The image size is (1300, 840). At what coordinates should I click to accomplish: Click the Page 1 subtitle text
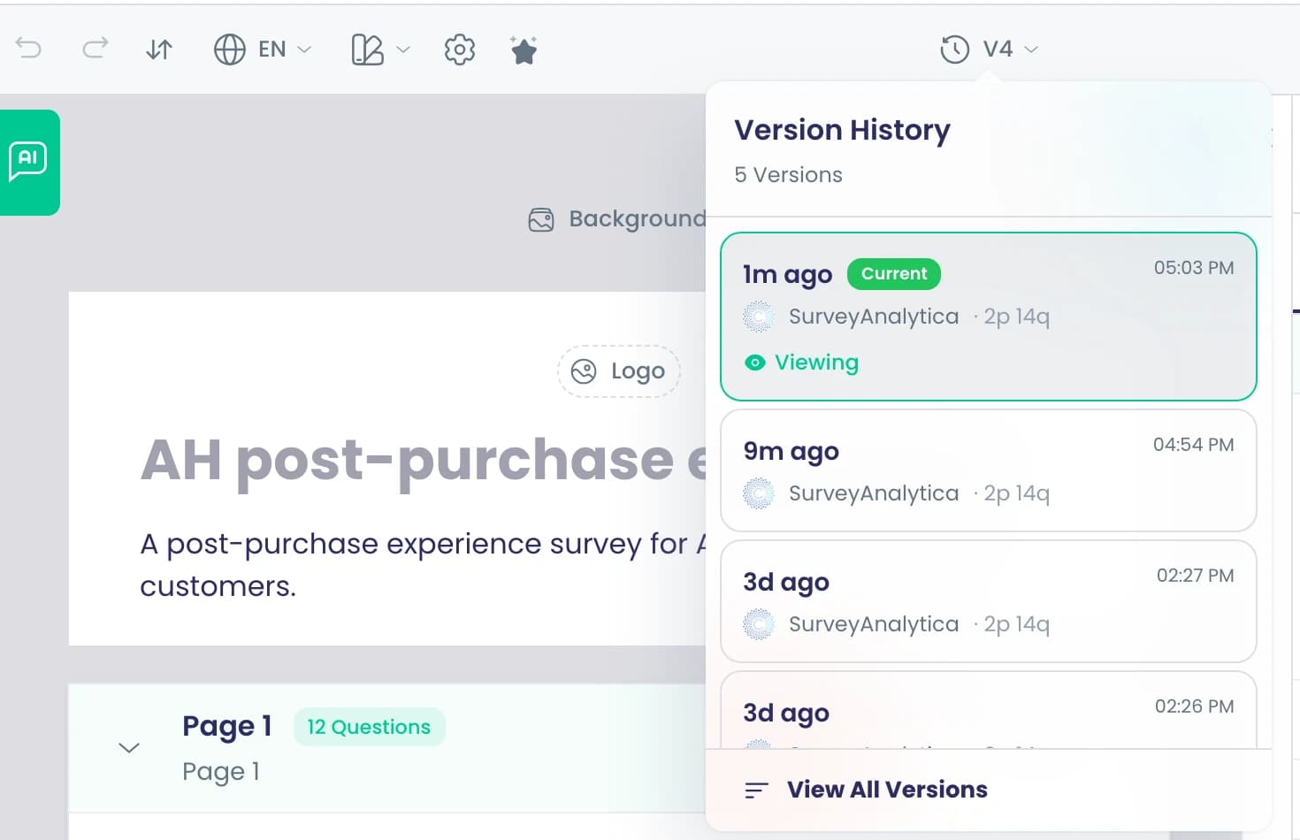[221, 772]
